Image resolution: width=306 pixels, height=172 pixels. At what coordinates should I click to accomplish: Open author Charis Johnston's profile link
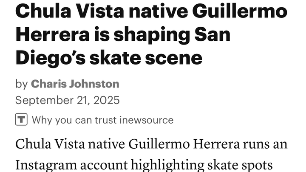point(75,84)
